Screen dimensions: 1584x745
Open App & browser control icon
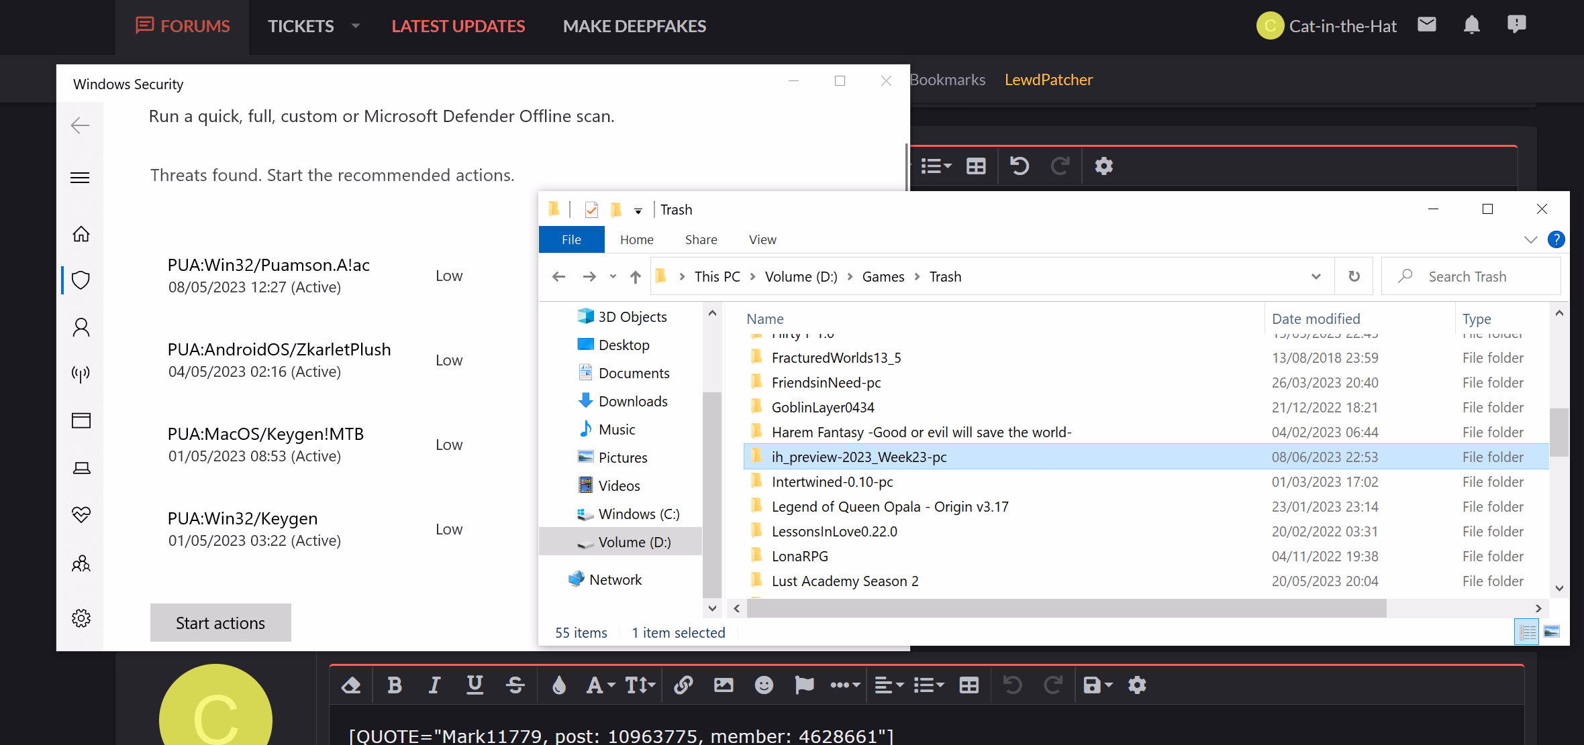[x=81, y=420]
